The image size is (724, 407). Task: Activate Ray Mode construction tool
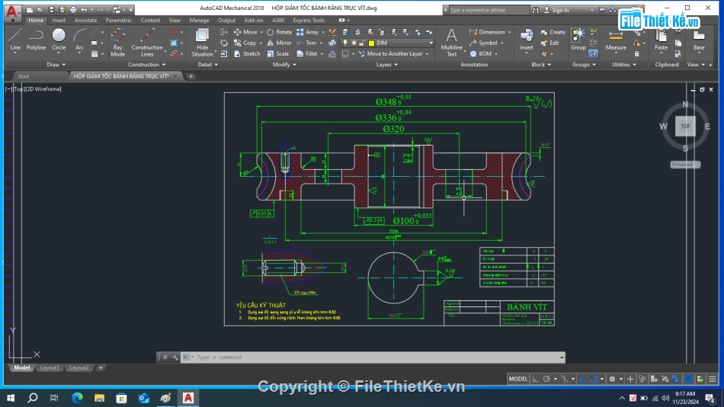click(x=117, y=42)
